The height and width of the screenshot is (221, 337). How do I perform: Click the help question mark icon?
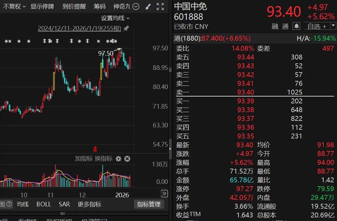pos(9,204)
